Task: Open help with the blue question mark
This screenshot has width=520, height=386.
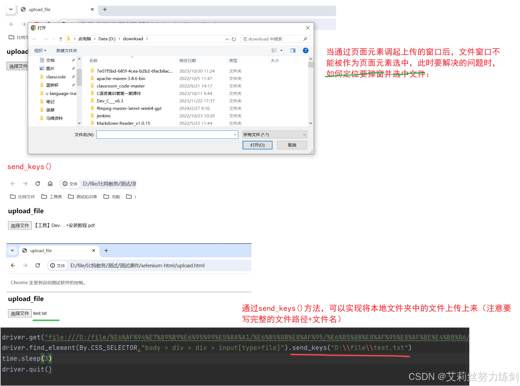Action: 306,51
